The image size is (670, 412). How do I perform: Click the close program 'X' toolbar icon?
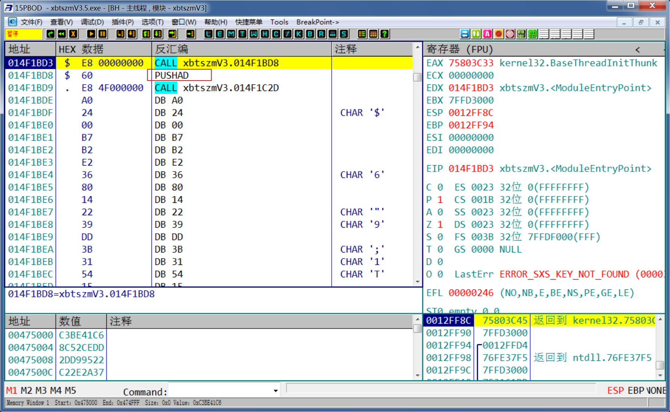coord(73,34)
